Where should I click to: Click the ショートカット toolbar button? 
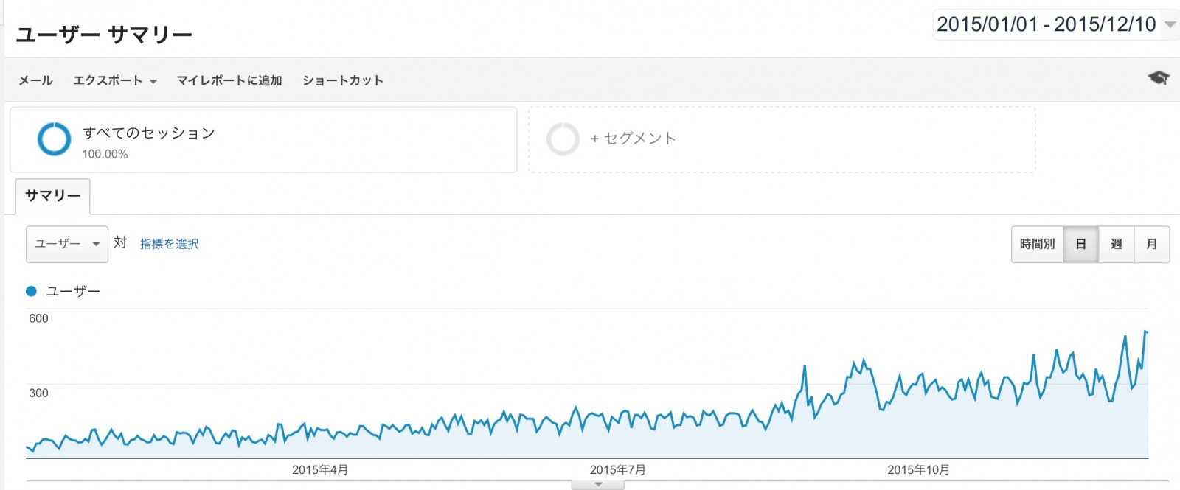pyautogui.click(x=343, y=80)
